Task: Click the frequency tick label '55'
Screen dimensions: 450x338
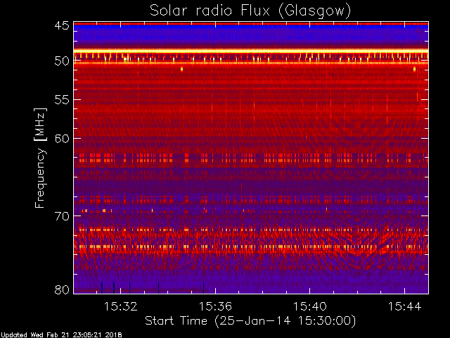Action: tap(62, 100)
